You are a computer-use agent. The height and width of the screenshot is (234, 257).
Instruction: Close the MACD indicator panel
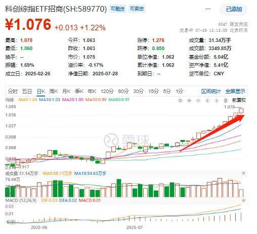(244, 200)
